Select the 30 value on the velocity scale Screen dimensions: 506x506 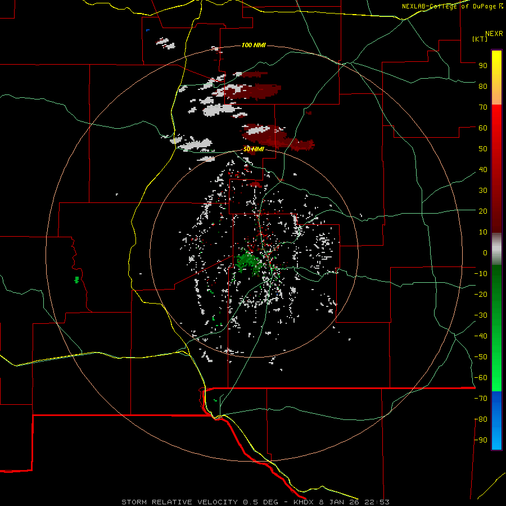[x=483, y=191]
